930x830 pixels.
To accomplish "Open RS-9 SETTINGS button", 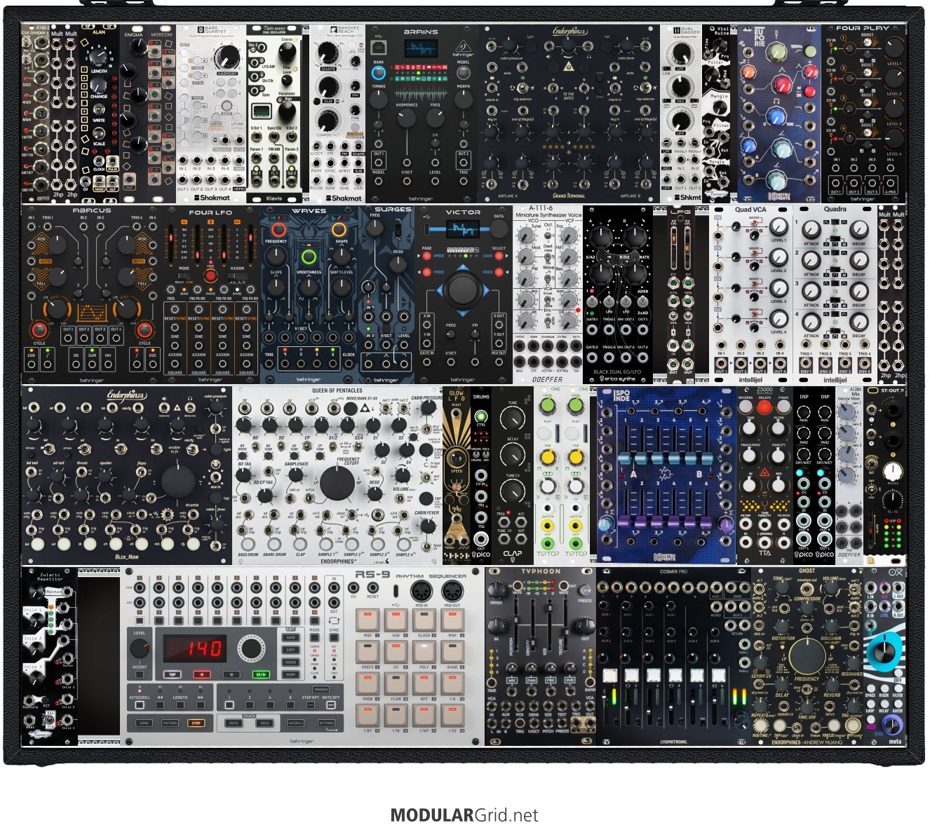I will pos(326,723).
